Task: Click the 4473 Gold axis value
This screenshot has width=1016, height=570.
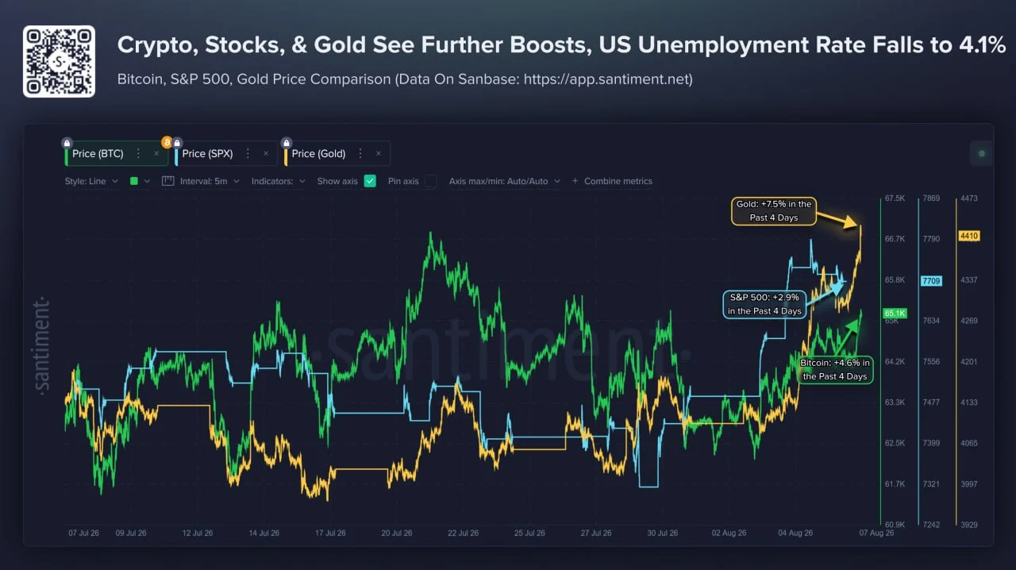Action: click(x=968, y=198)
